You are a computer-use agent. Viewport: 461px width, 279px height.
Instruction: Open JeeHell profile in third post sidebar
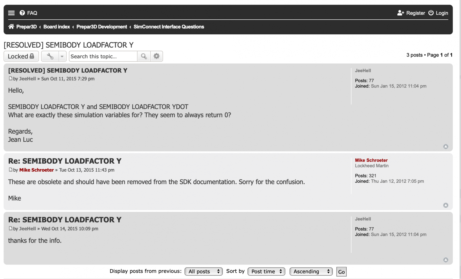pos(363,219)
